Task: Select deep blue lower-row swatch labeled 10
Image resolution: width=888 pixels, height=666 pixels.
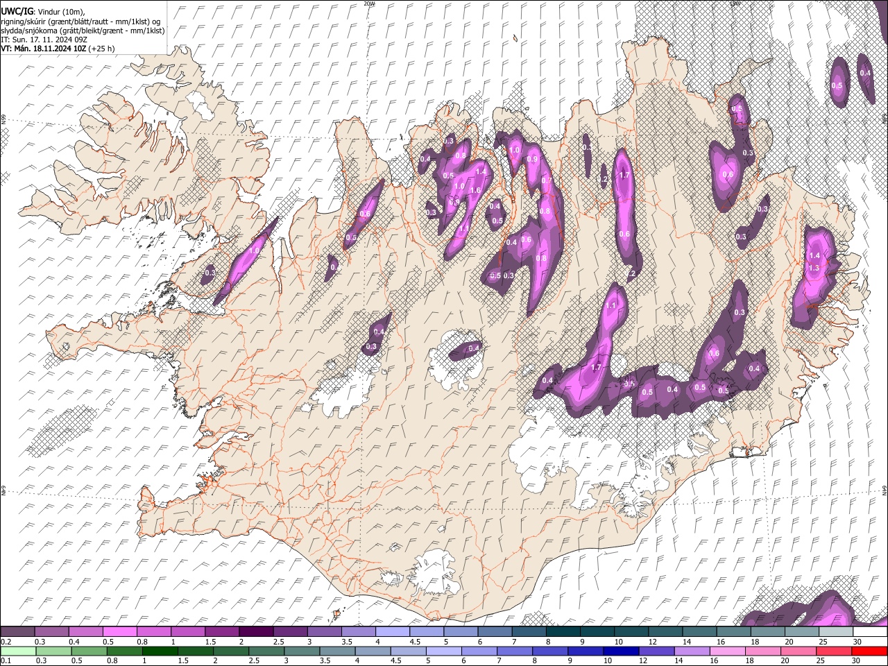Action: (622, 651)
